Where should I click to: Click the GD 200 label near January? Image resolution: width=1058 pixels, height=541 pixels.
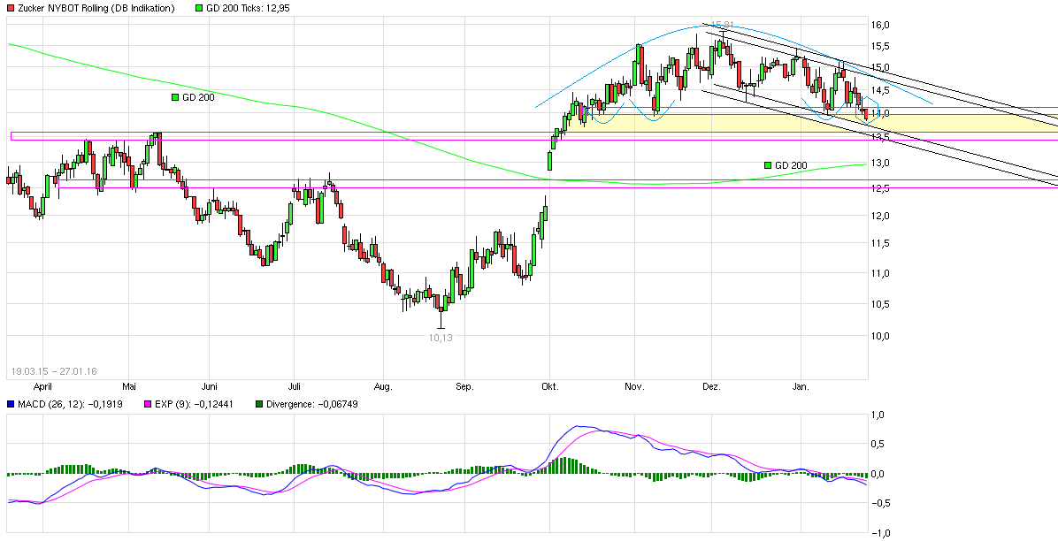click(x=786, y=165)
